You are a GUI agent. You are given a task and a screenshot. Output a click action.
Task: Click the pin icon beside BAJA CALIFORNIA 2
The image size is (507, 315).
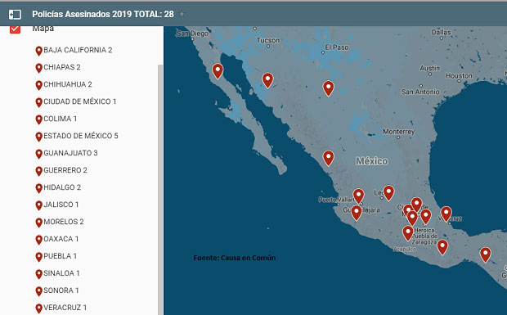(x=38, y=51)
